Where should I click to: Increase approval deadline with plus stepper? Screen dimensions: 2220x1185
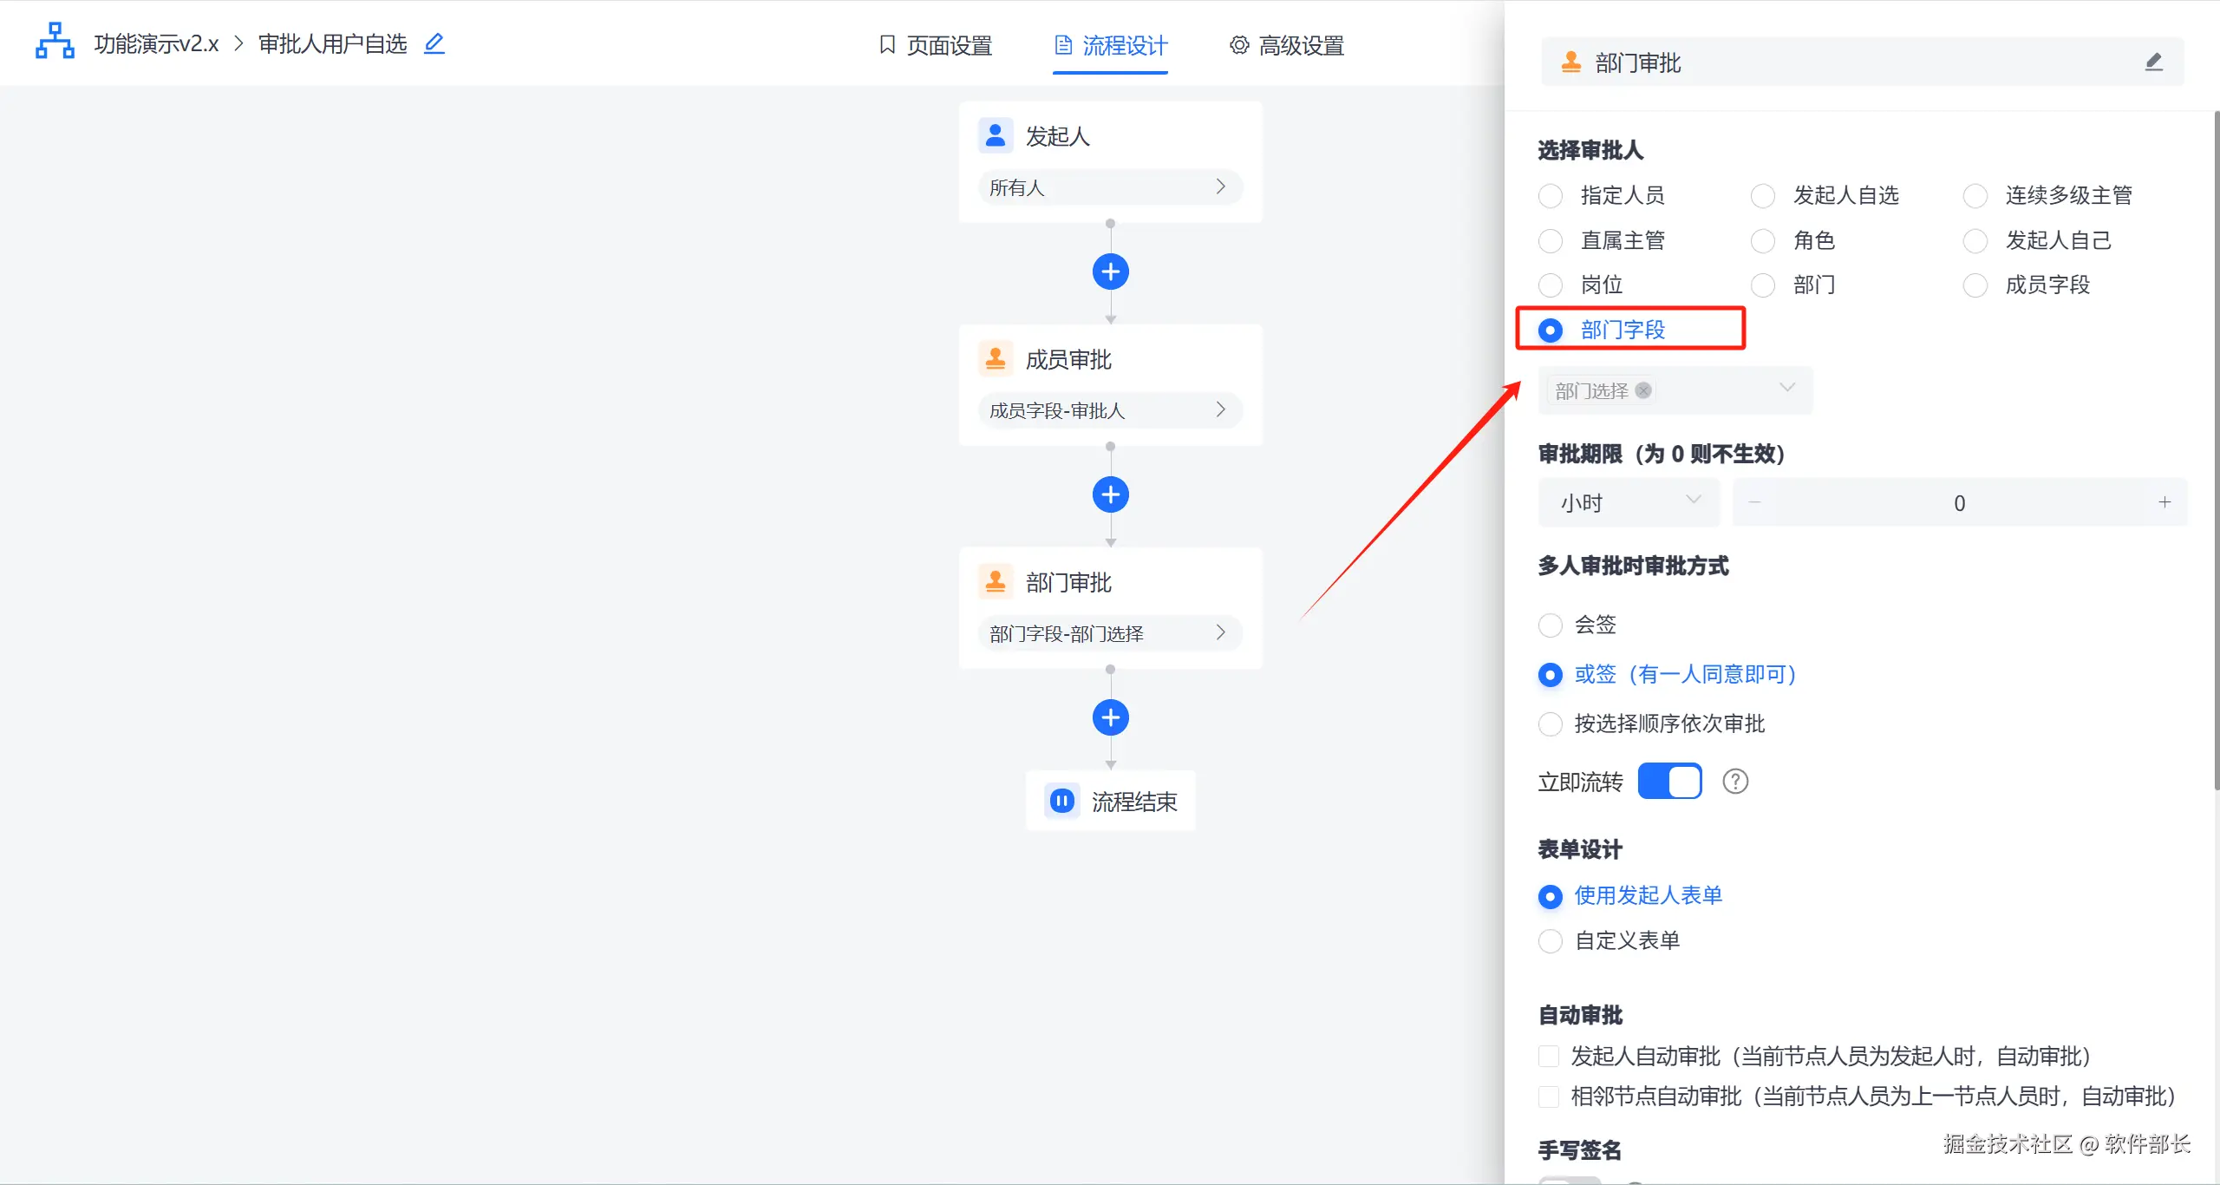point(2164,502)
